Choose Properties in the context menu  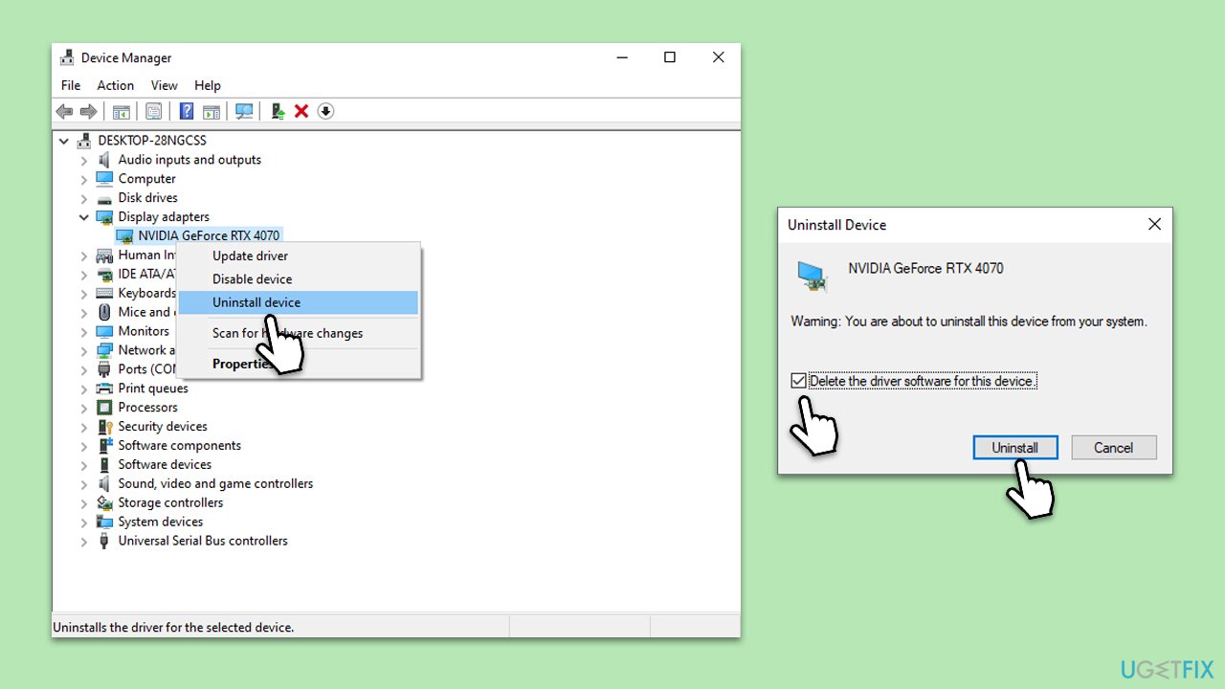[x=299, y=364]
